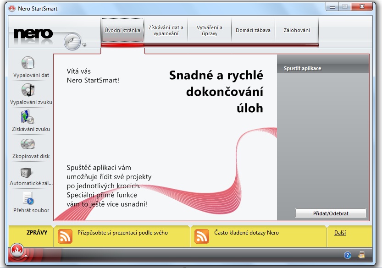This screenshot has height=268, width=382.
Task: Click the red Nero flame button at bottom left
Action: tap(17, 250)
